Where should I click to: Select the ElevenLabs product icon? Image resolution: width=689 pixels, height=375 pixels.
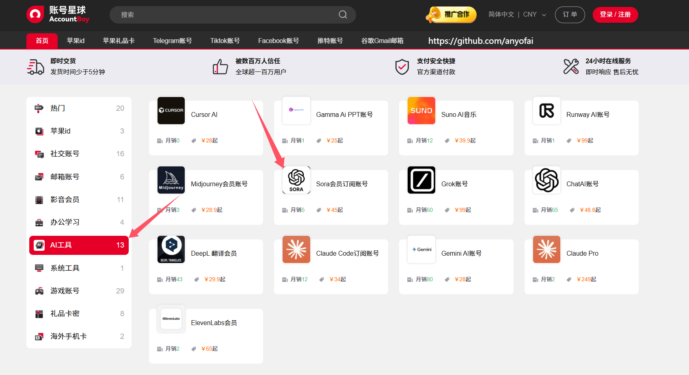171,319
